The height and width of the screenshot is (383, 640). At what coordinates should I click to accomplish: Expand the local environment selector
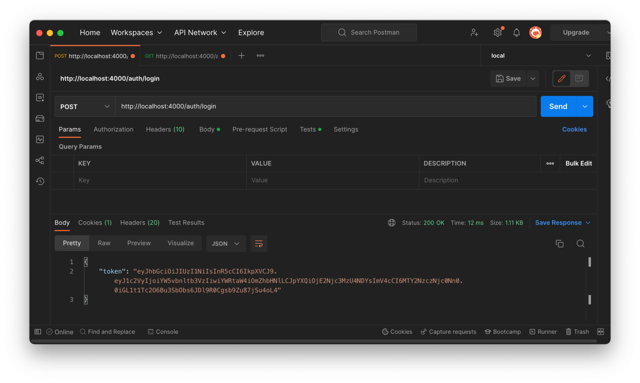pyautogui.click(x=540, y=55)
